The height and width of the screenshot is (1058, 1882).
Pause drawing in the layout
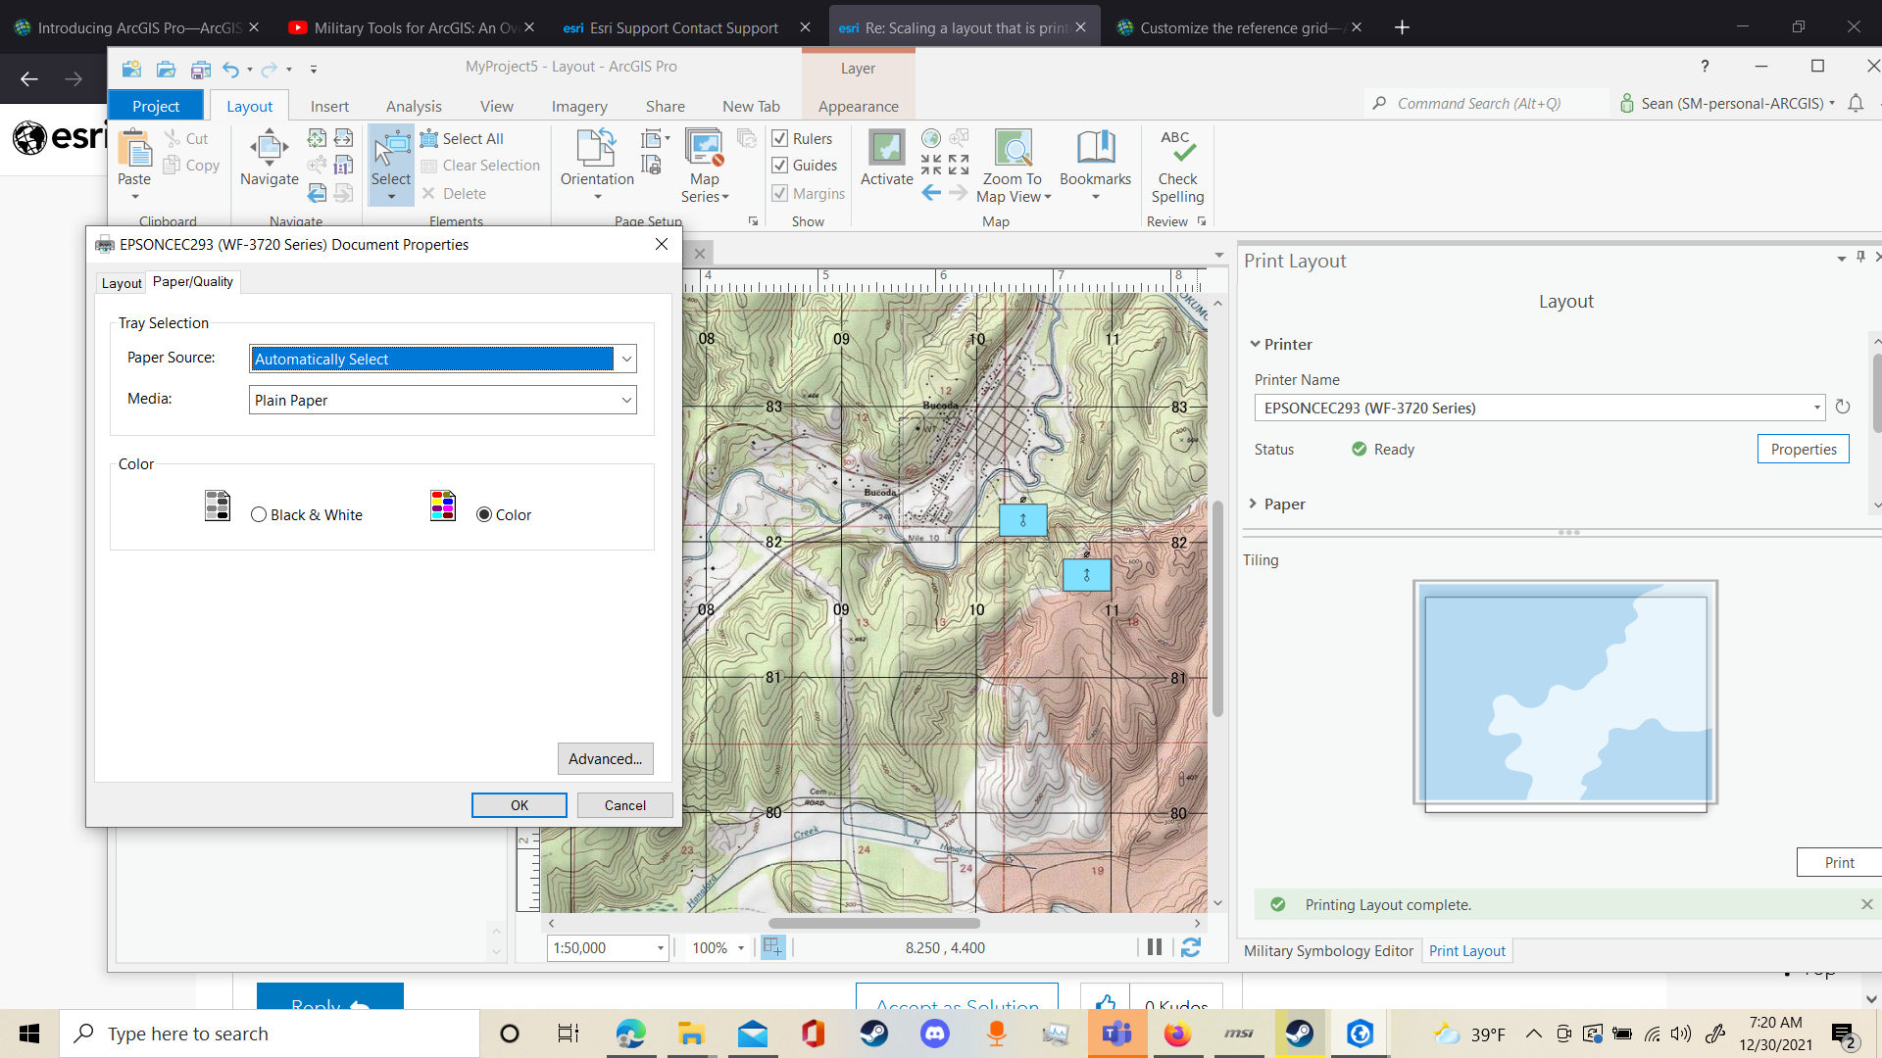coord(1153,947)
